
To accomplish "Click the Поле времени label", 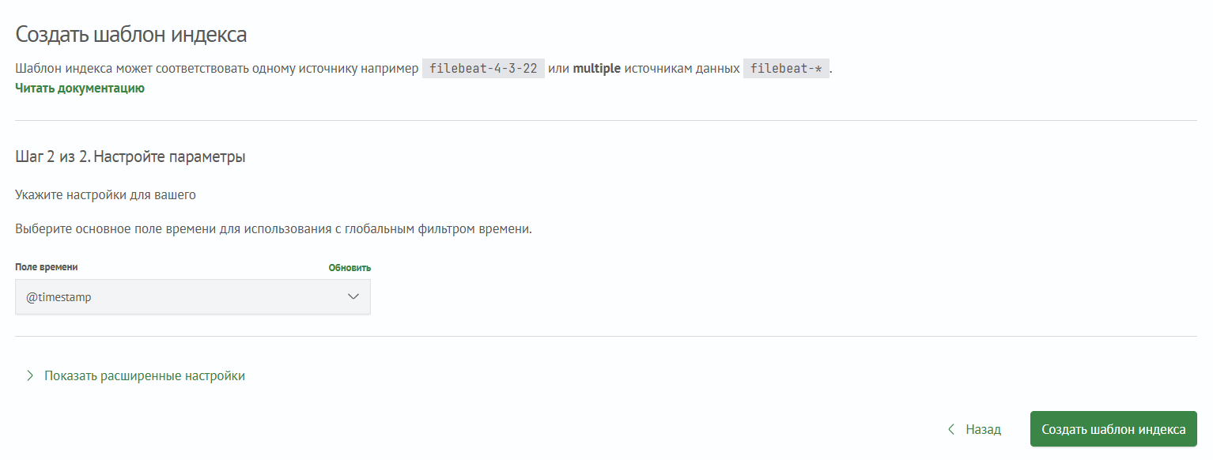I will click(x=47, y=267).
